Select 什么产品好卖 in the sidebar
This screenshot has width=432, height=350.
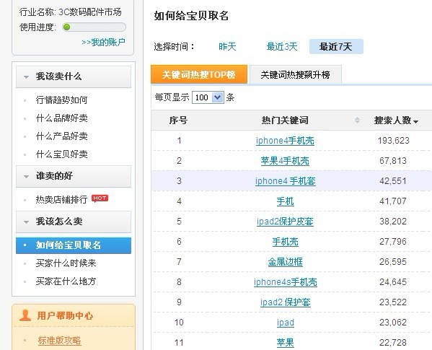(x=61, y=136)
